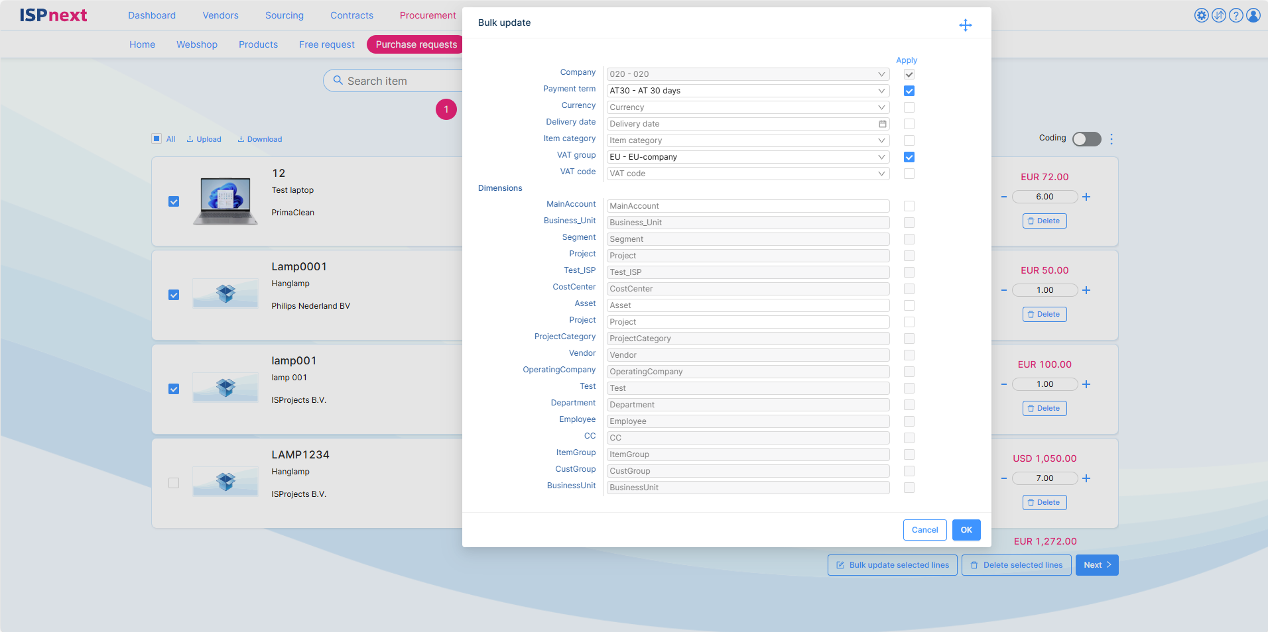Click the switch icon in header
Viewport: 1268px width, 632px height.
[x=1218, y=15]
